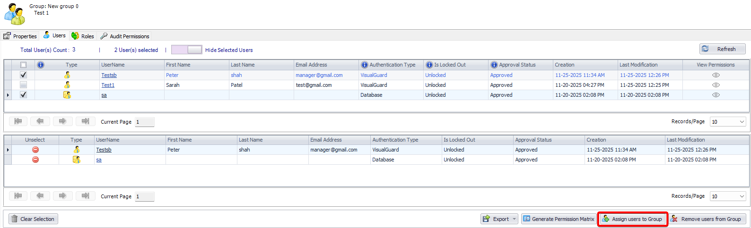This screenshot has height=228, width=751.
Task: Toggle the Hide Selected Users switch
Action: (x=187, y=50)
